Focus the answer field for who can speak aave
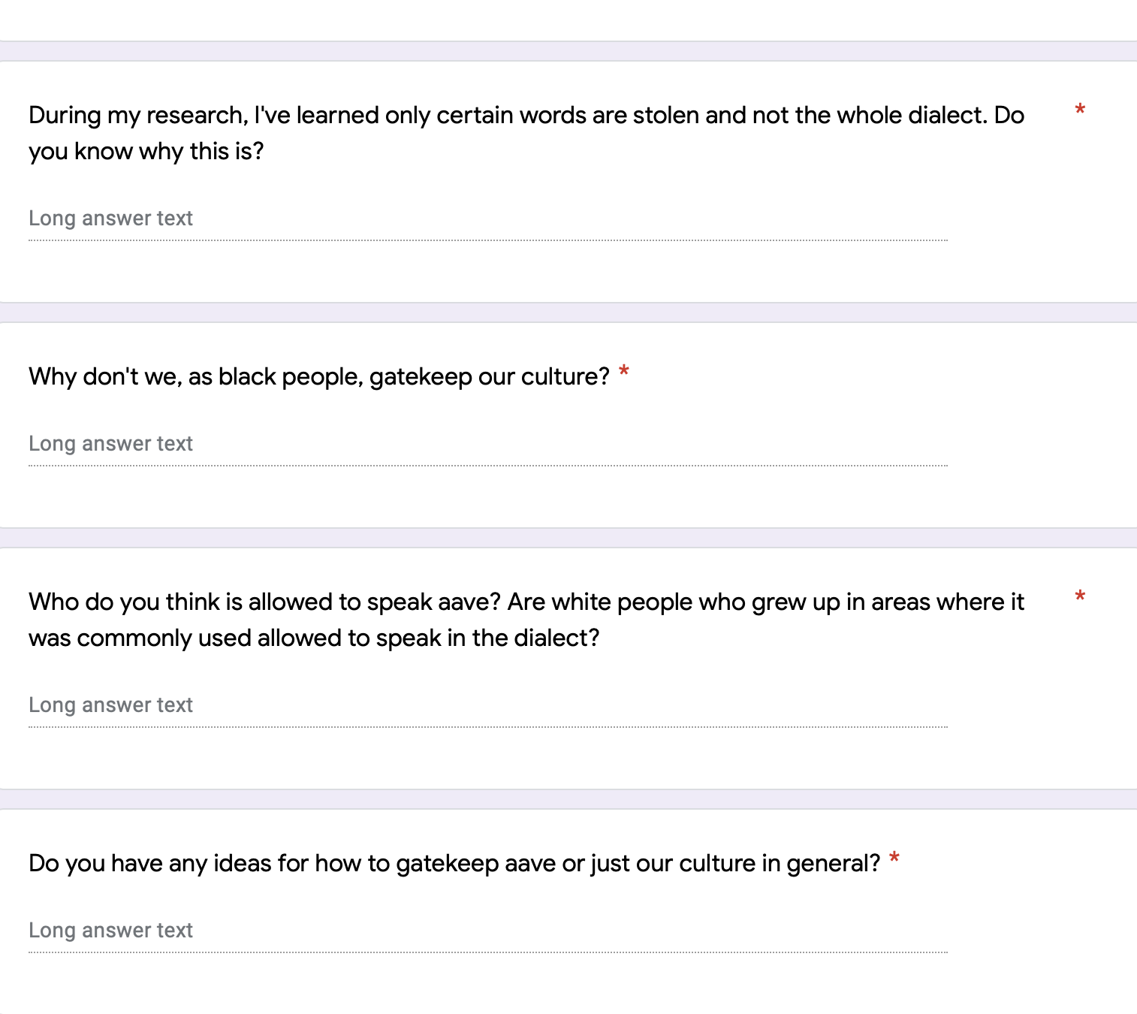This screenshot has width=1137, height=1014. tap(488, 706)
